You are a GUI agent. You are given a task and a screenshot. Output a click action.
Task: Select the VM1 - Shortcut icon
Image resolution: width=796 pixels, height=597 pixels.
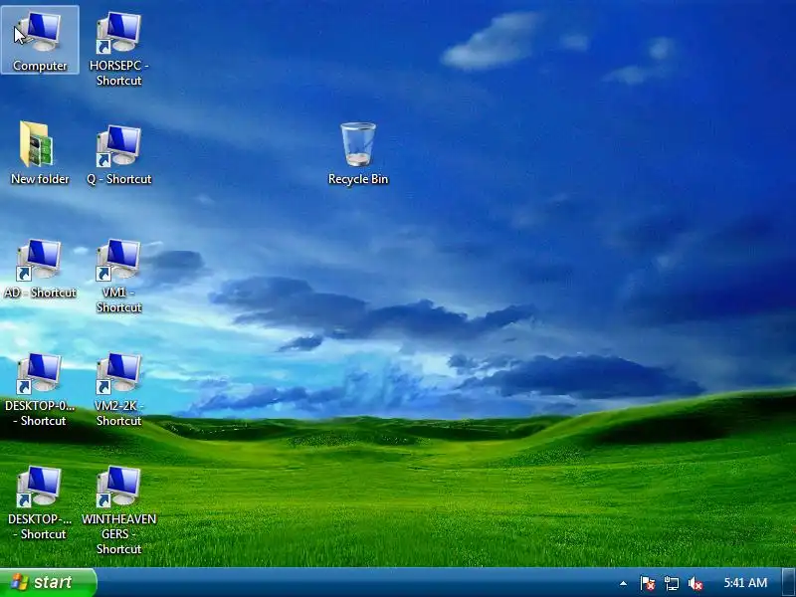(118, 276)
